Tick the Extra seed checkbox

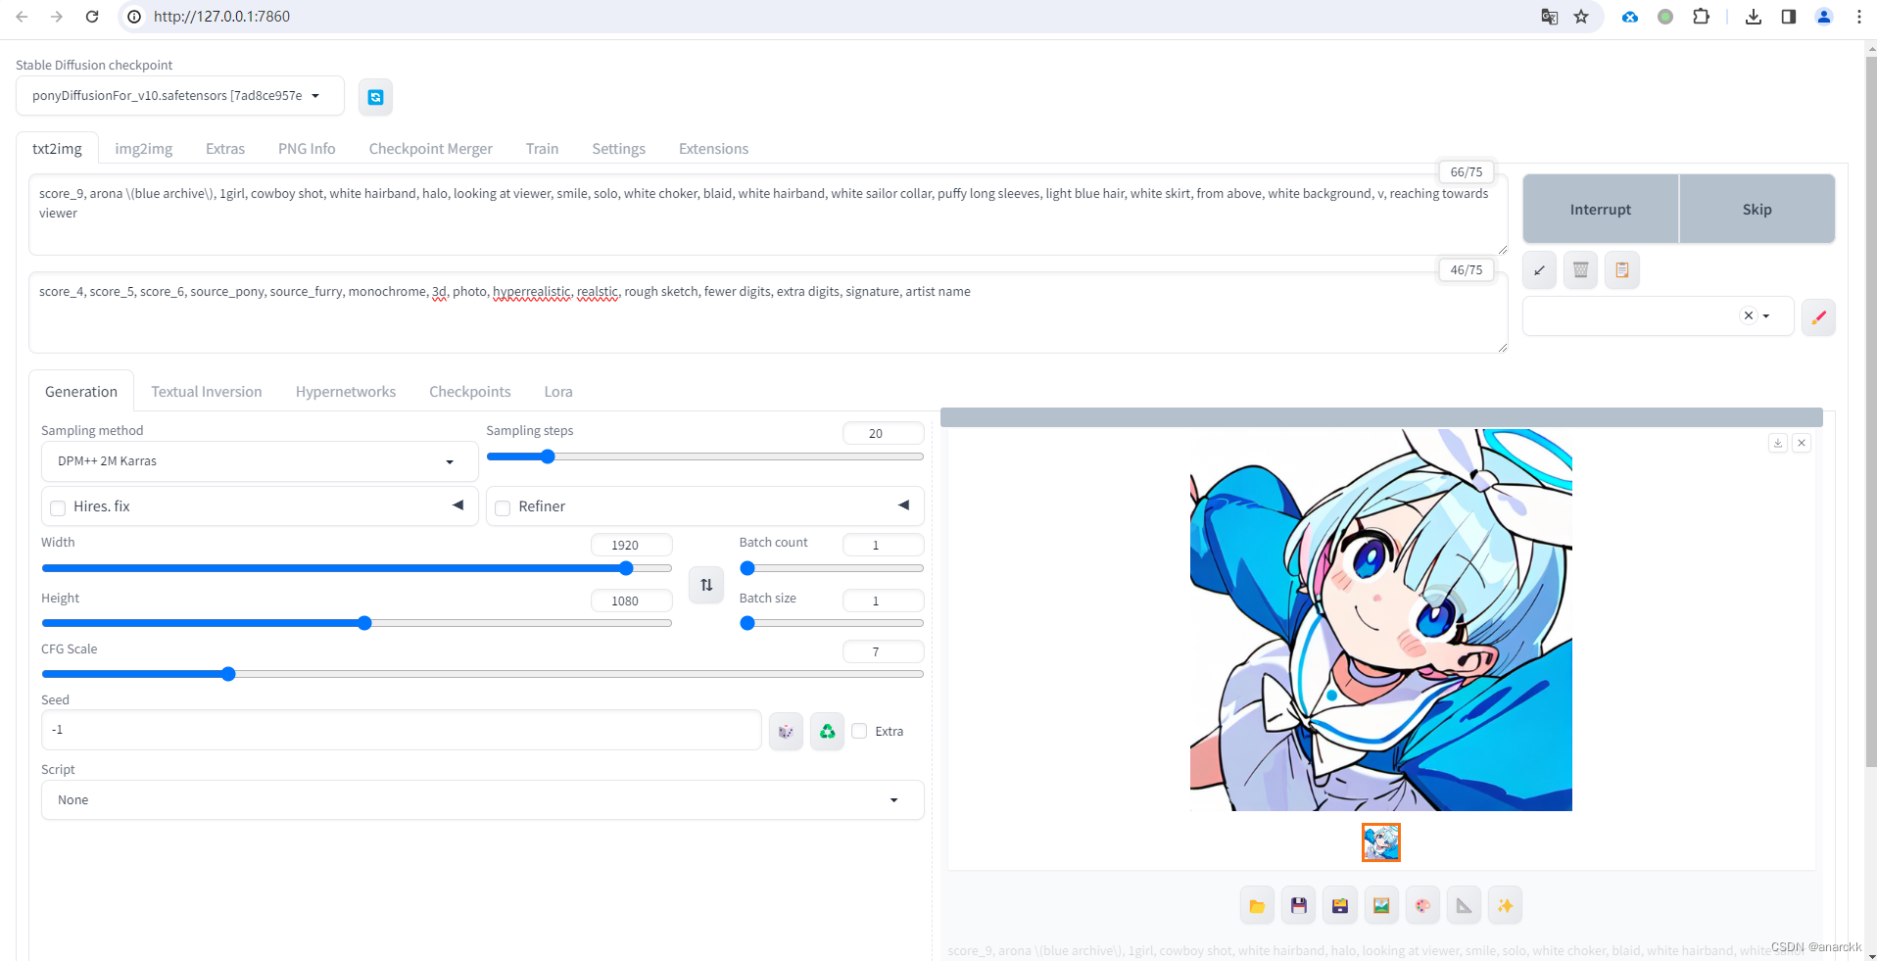[859, 731]
